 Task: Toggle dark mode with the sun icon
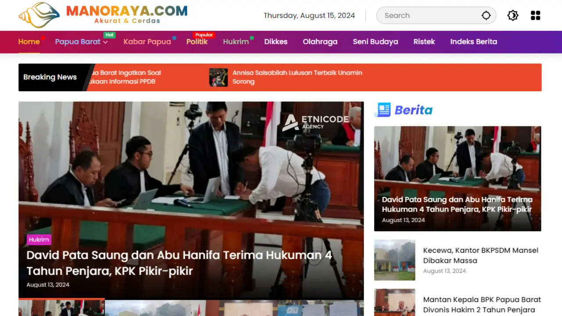click(x=512, y=15)
